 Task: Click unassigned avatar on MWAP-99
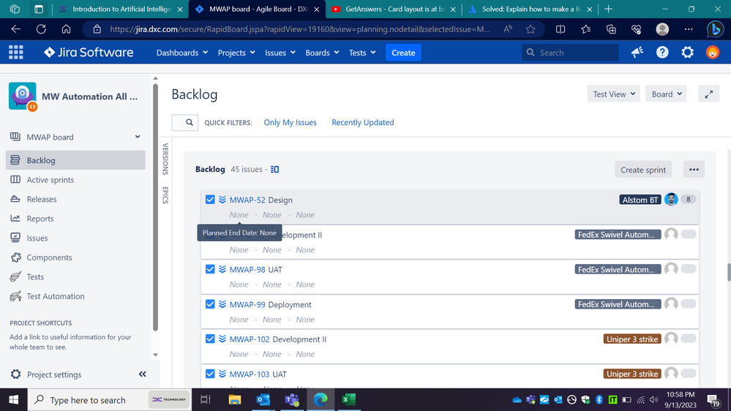pyautogui.click(x=671, y=303)
